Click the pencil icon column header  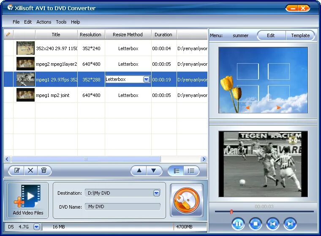[x=8, y=34]
